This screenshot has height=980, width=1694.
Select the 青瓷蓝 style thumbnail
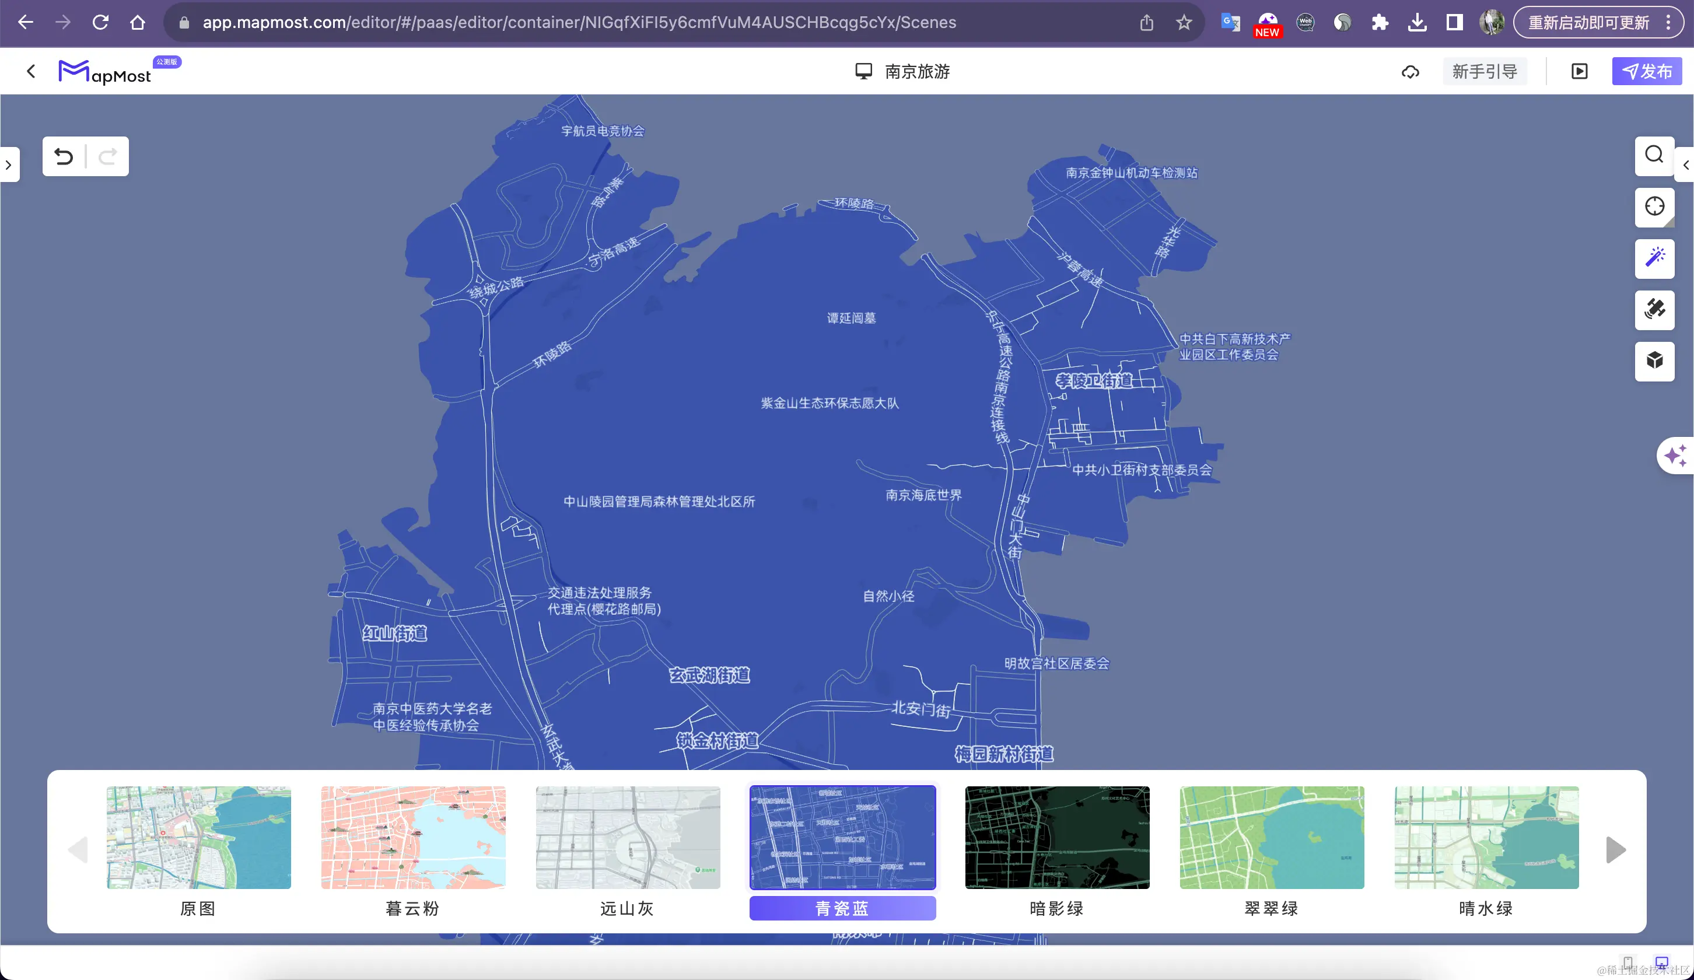[842, 838]
